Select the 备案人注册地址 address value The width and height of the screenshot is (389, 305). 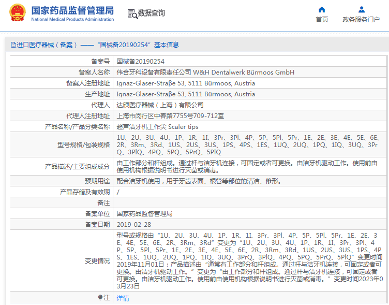point(186,83)
